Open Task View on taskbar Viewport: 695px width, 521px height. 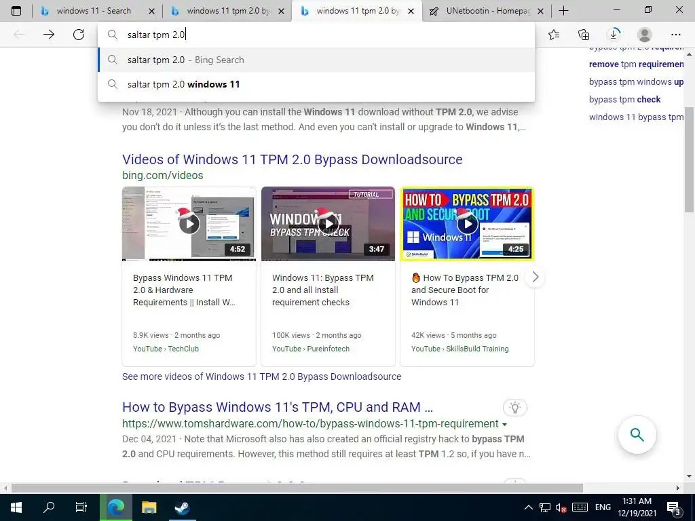[x=81, y=507]
